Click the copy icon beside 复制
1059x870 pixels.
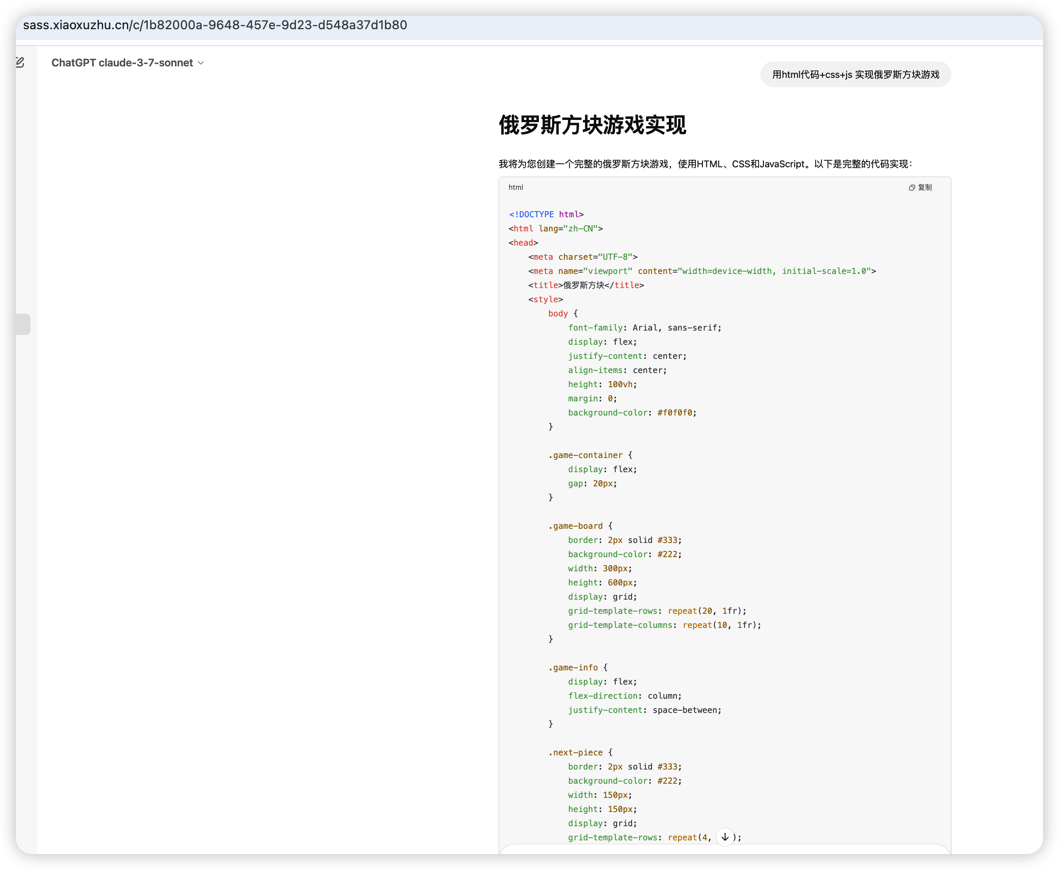(911, 188)
